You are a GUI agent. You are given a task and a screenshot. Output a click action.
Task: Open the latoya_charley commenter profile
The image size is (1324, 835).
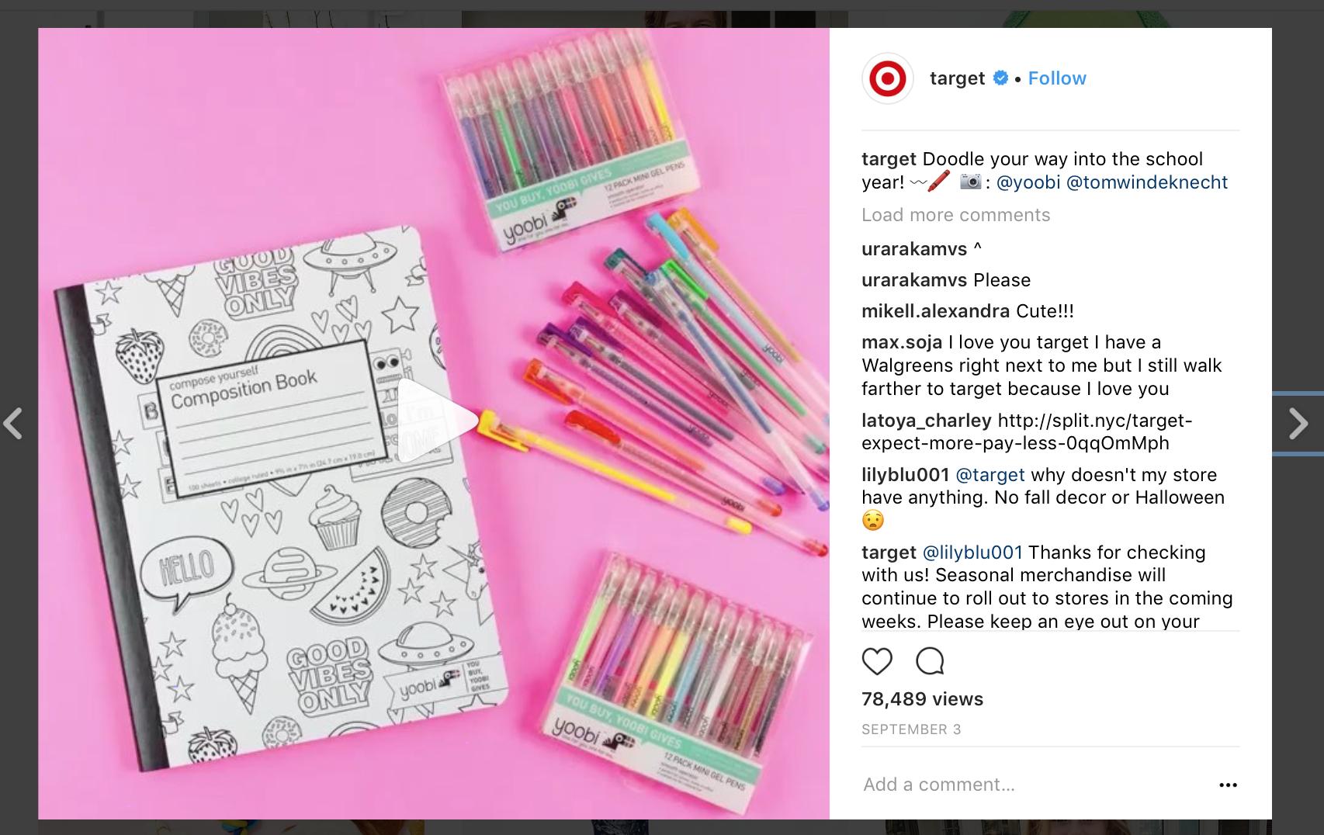click(x=927, y=421)
